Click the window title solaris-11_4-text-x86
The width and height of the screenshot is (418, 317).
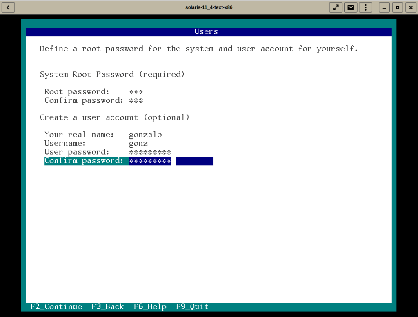[209, 7]
